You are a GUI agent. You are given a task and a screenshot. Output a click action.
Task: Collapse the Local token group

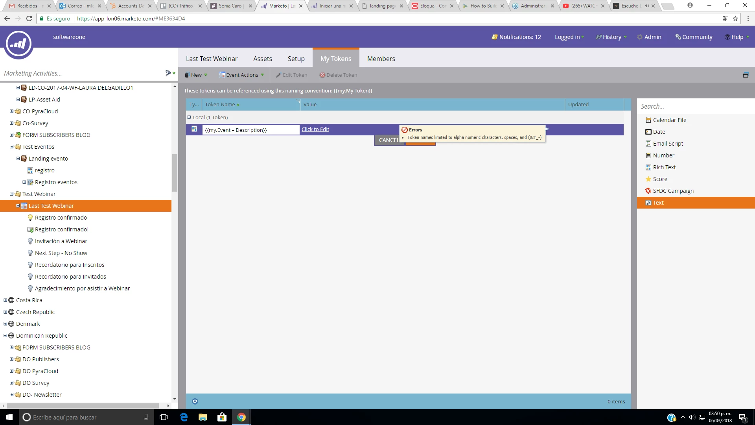[x=189, y=117]
